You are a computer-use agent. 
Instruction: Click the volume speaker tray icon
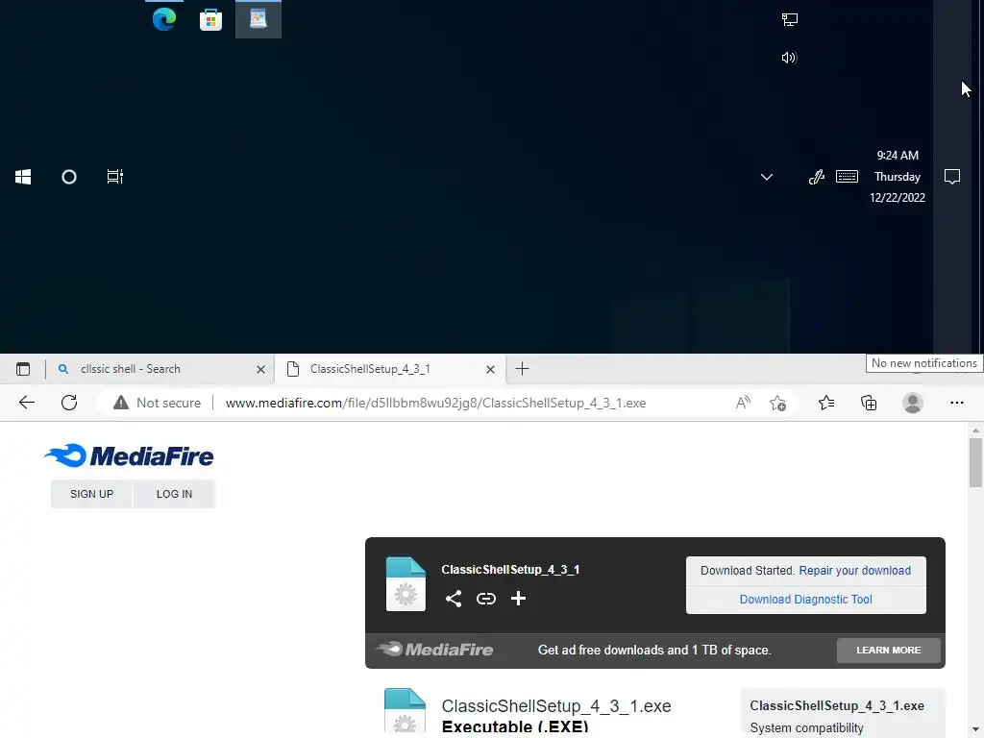[x=790, y=58]
